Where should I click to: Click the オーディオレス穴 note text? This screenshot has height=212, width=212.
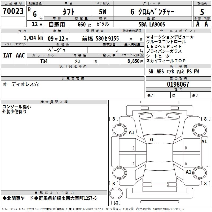coord(20,84)
